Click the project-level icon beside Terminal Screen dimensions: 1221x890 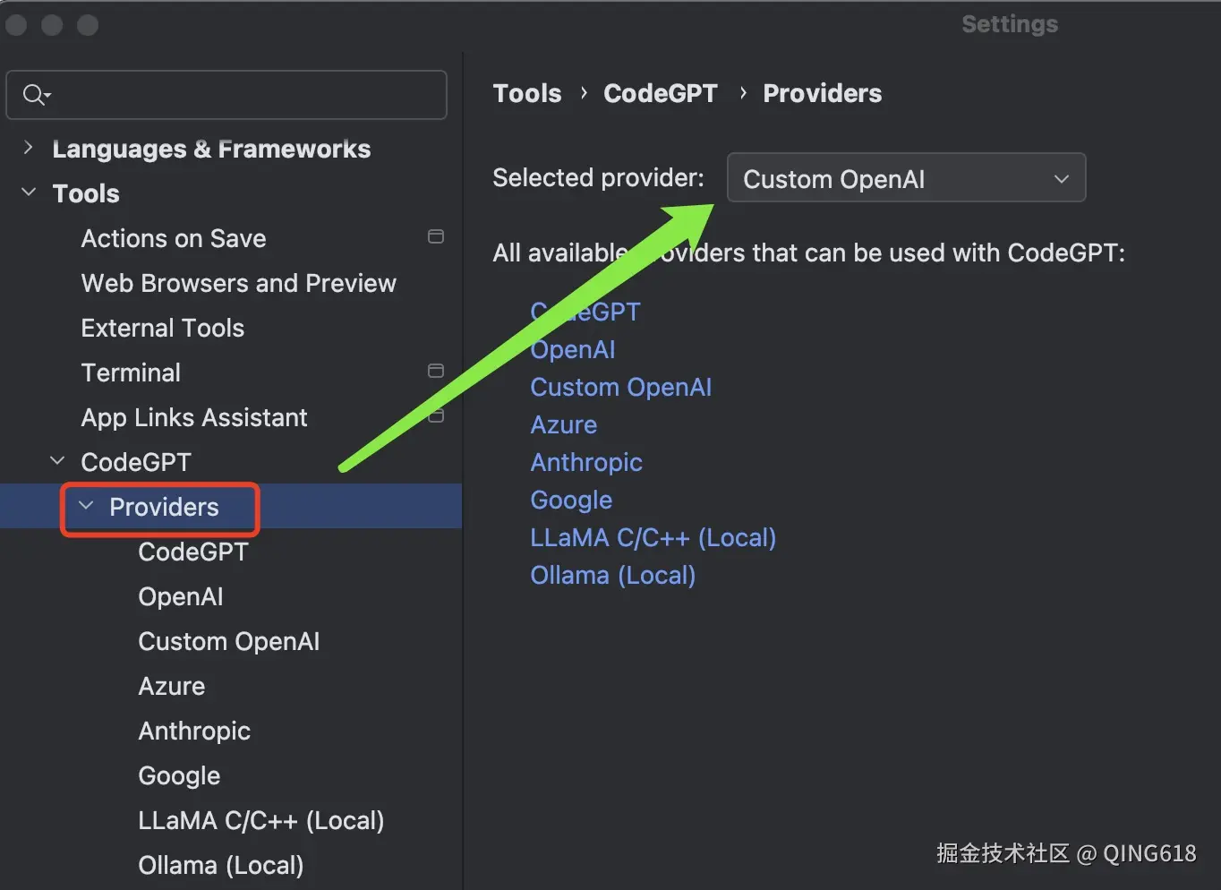point(436,372)
